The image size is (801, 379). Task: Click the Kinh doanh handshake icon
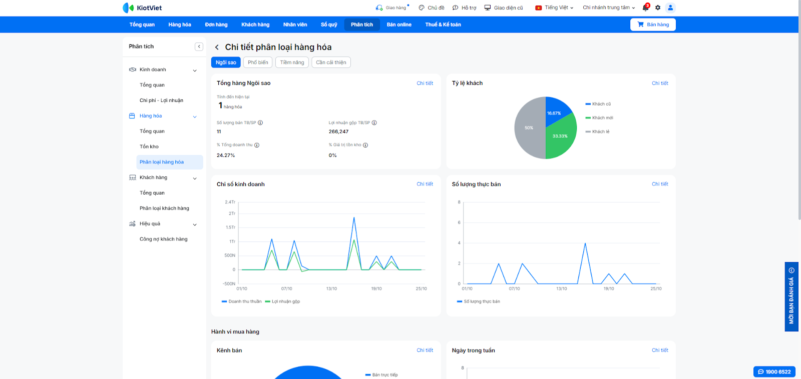[x=133, y=69]
